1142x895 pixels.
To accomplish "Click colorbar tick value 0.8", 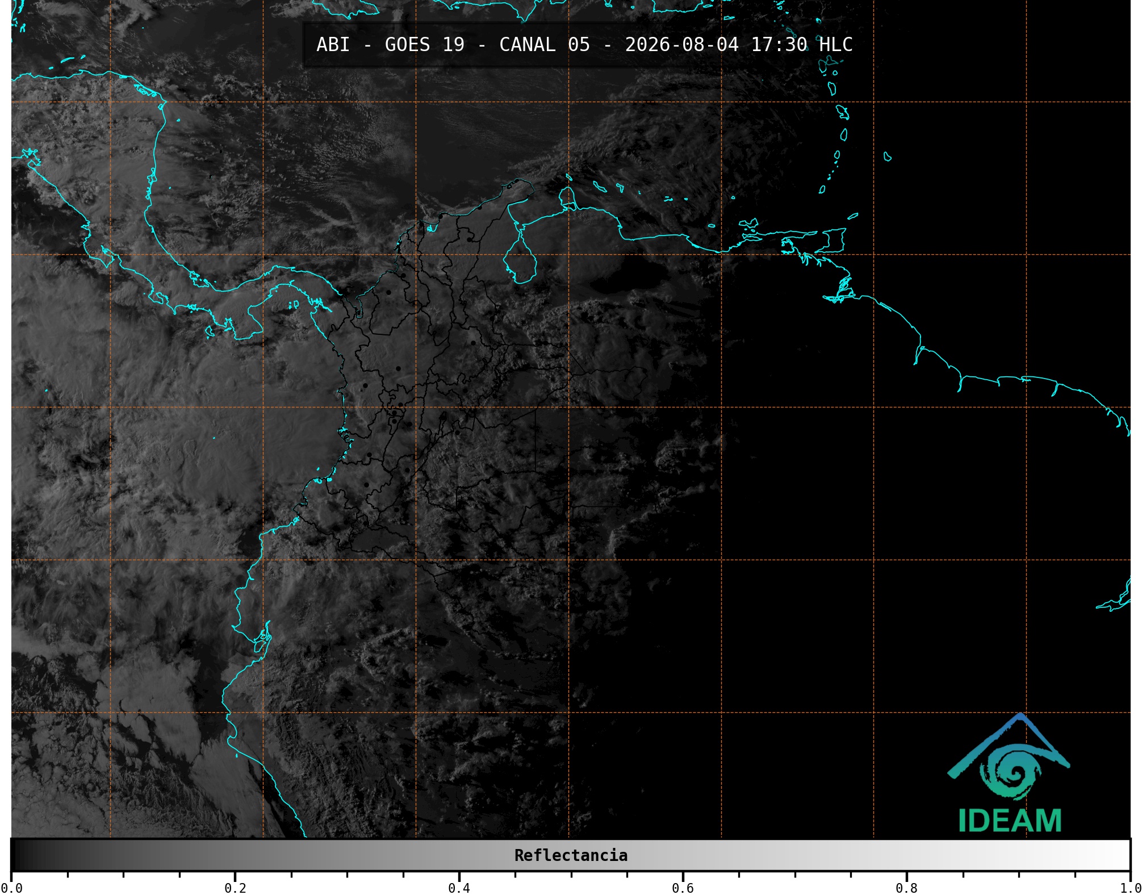I will coord(906,888).
